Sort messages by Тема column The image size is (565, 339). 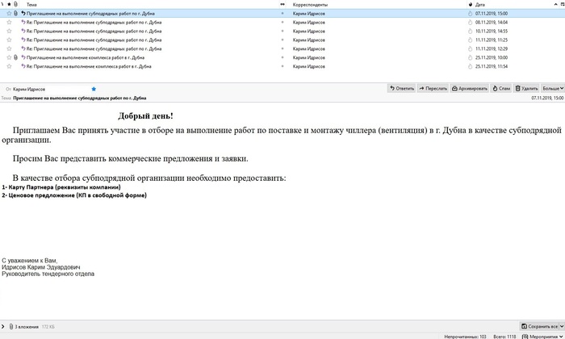31,5
